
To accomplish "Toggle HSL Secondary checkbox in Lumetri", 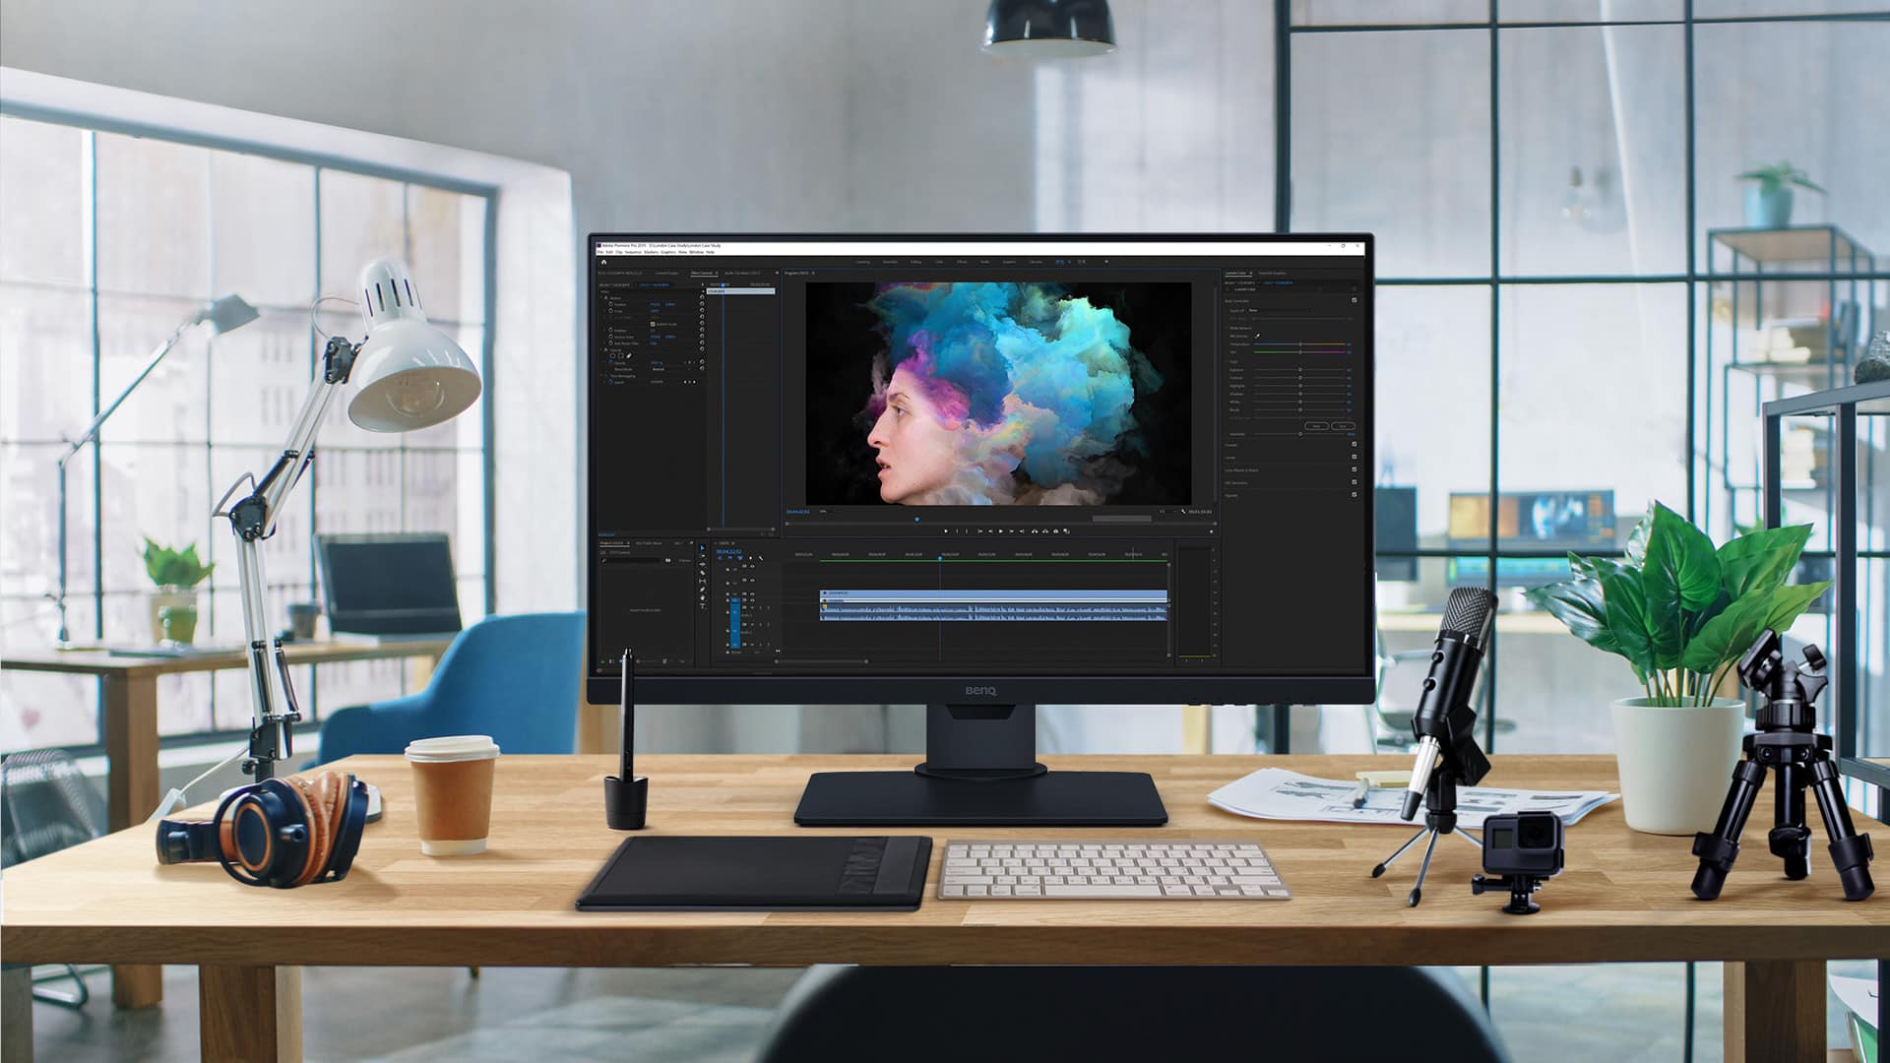I will tap(1354, 482).
